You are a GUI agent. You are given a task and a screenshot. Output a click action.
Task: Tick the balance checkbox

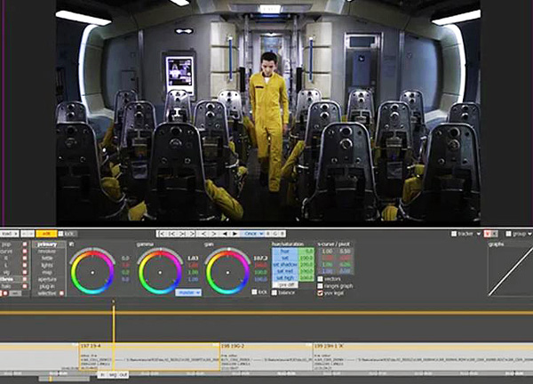pos(274,292)
